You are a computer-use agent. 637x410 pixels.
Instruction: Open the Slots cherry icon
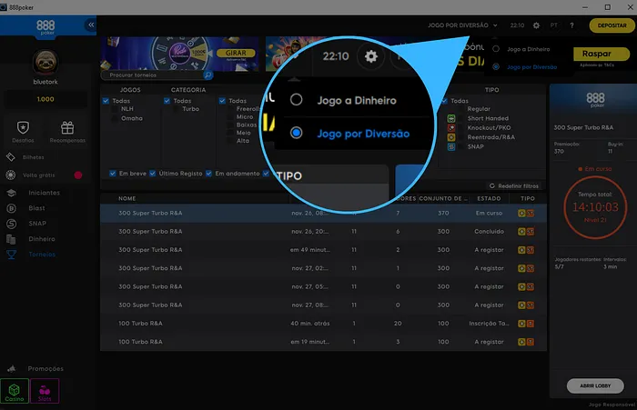click(45, 391)
